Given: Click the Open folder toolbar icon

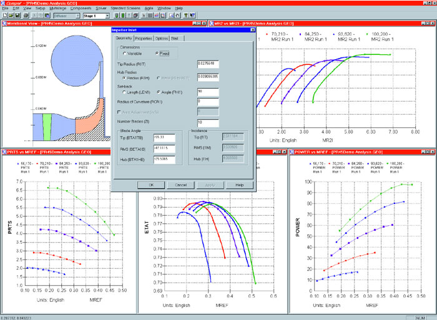Looking at the screenshot, I should tap(11, 16).
